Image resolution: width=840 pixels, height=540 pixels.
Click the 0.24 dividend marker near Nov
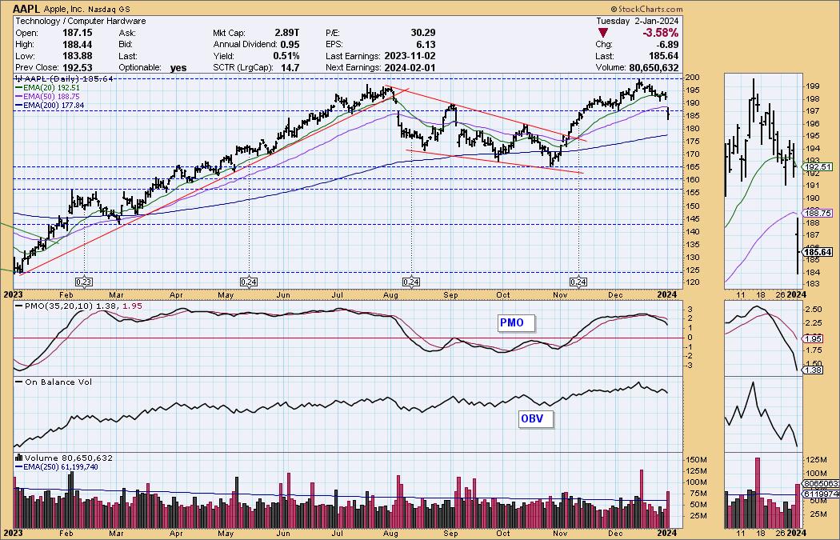(578, 282)
